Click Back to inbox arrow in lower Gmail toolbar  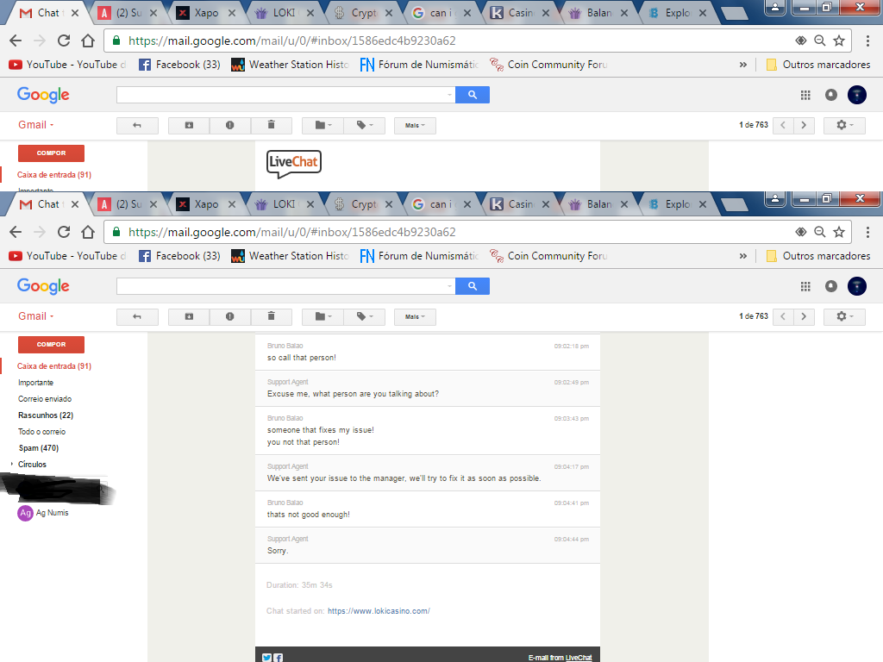[x=137, y=317]
